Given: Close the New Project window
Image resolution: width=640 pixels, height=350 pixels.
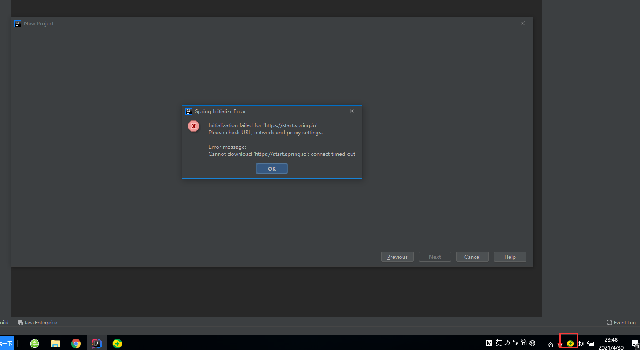Looking at the screenshot, I should (x=523, y=23).
